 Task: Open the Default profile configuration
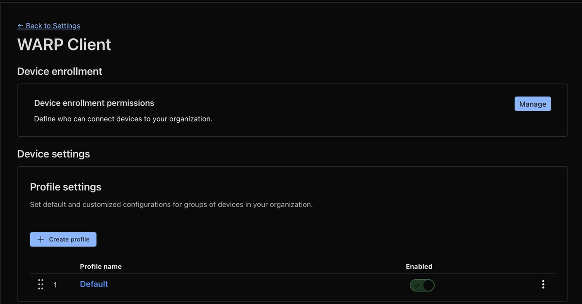(94, 284)
